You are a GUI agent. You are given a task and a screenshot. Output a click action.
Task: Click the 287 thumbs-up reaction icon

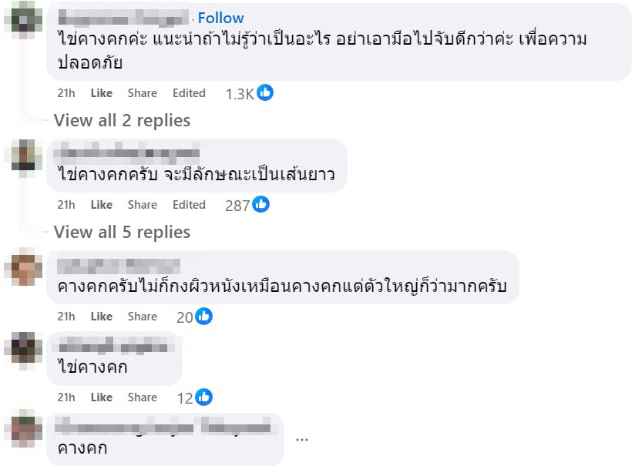[260, 204]
